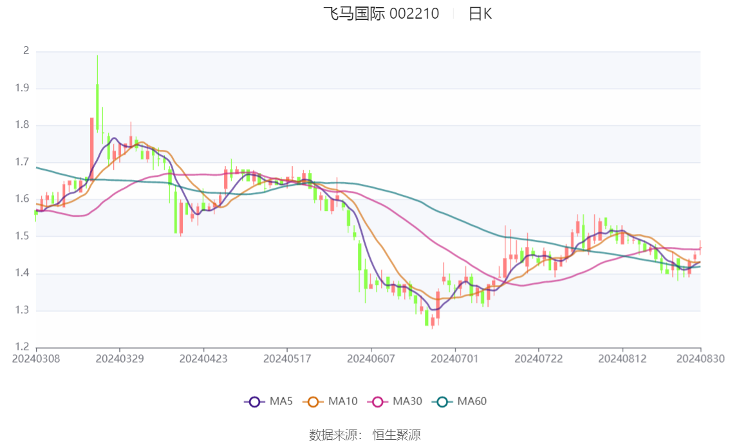730x443 pixels.
Task: Click the 20240329 date axis label
Action: click(120, 359)
